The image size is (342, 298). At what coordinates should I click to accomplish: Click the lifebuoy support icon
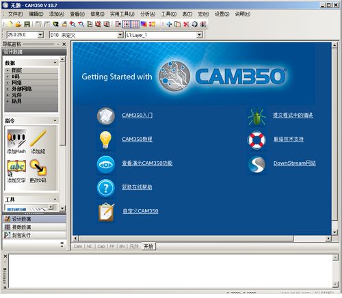click(x=256, y=140)
